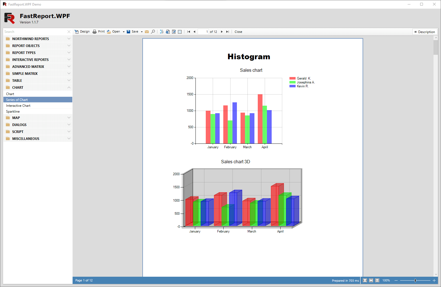The height and width of the screenshot is (287, 441).
Task: Open page setup gear icon
Action: point(168,32)
